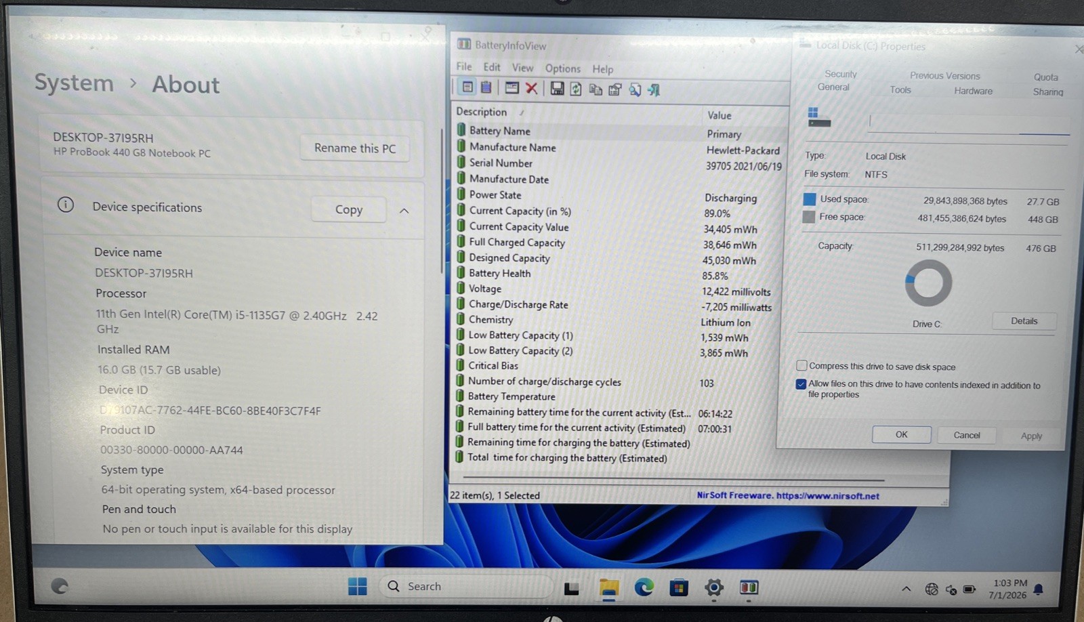Image resolution: width=1084 pixels, height=622 pixels.
Task: Click Description column header sort
Action: click(x=481, y=112)
